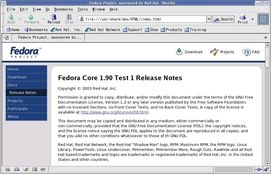Open About in the left sidebar
The image size is (271, 174).
pos(26,117)
